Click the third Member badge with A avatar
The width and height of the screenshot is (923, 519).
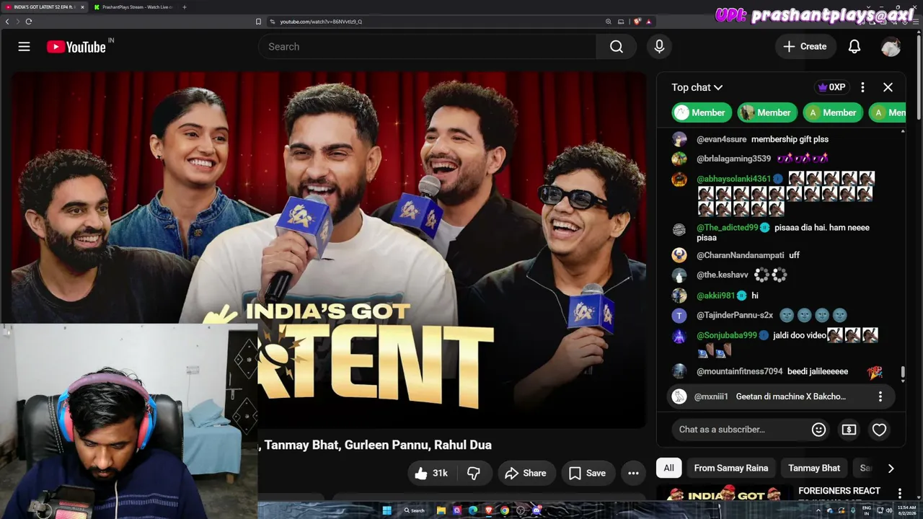tap(833, 112)
